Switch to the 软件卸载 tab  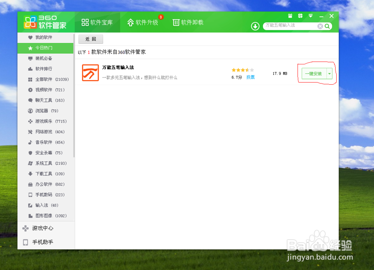coord(188,22)
